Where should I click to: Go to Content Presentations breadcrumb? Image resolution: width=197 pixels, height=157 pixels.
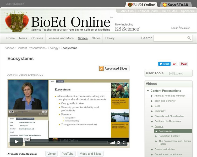(31, 48)
